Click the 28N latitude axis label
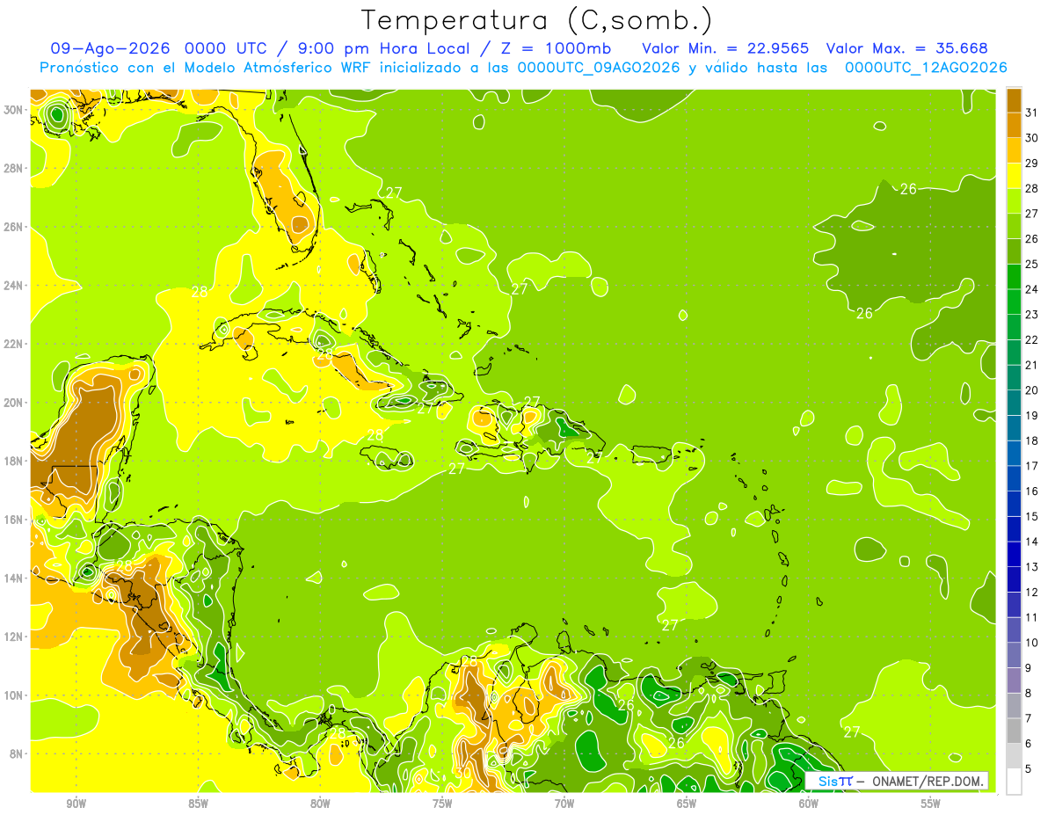This screenshot has width=1055, height=815. pos(14,168)
